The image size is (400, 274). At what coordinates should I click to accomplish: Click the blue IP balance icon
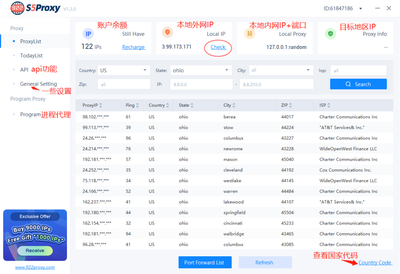88,34
